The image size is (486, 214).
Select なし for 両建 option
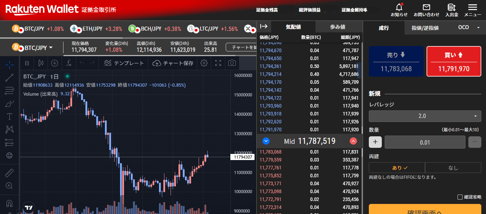453,168
